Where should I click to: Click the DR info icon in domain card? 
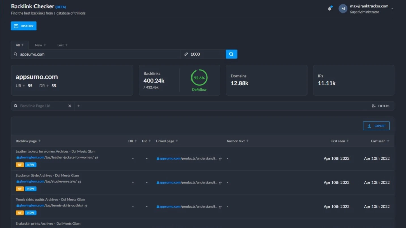click(48, 86)
